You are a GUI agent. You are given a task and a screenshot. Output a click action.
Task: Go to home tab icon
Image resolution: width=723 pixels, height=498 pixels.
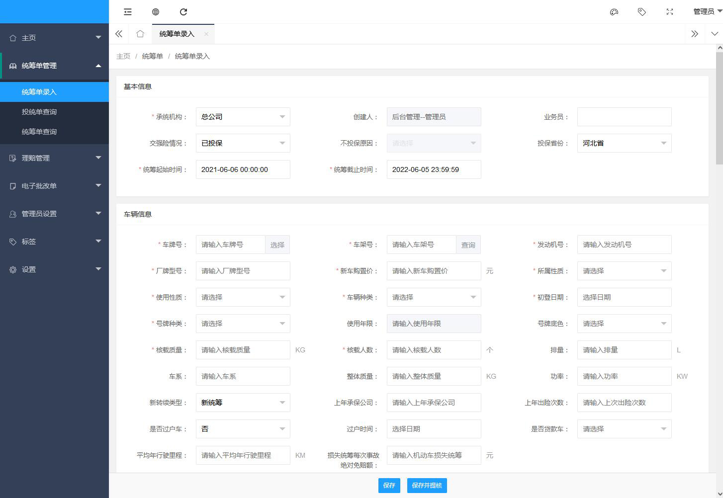pos(140,34)
